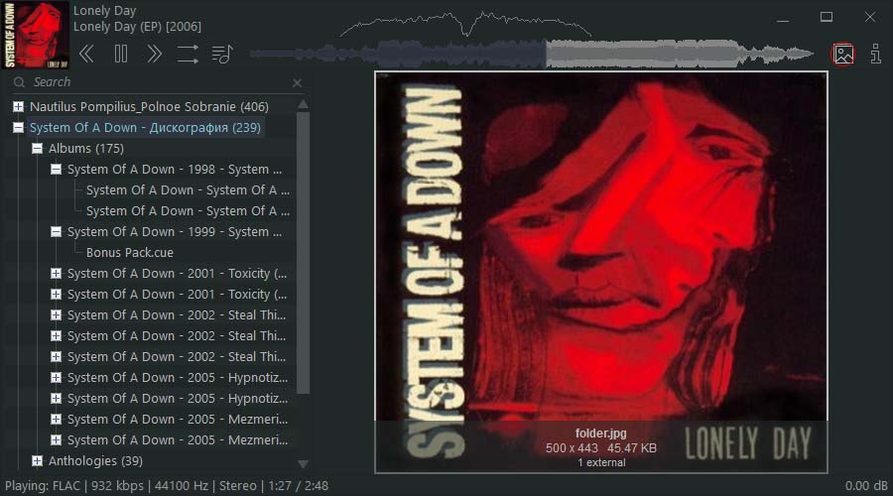Expand the Nautilus Pompilius_Polnoe Sobranie node

click(18, 106)
